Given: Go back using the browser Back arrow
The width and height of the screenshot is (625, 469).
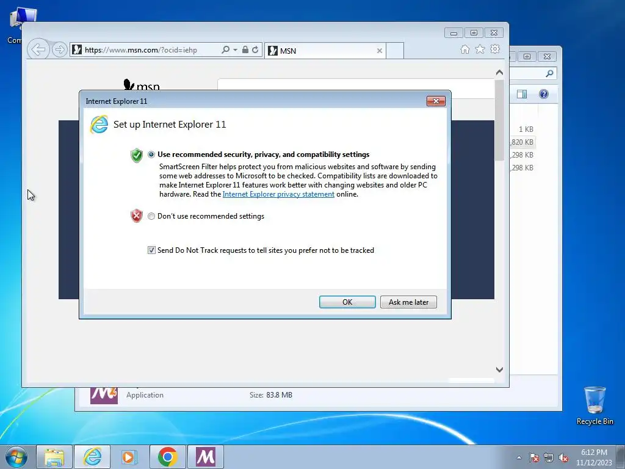Looking at the screenshot, I should (x=38, y=50).
